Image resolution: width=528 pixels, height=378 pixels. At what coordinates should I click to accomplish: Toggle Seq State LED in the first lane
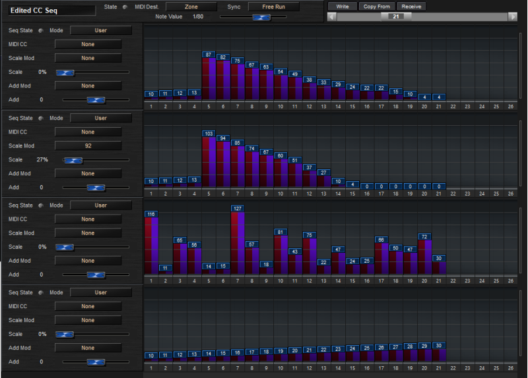[42, 30]
